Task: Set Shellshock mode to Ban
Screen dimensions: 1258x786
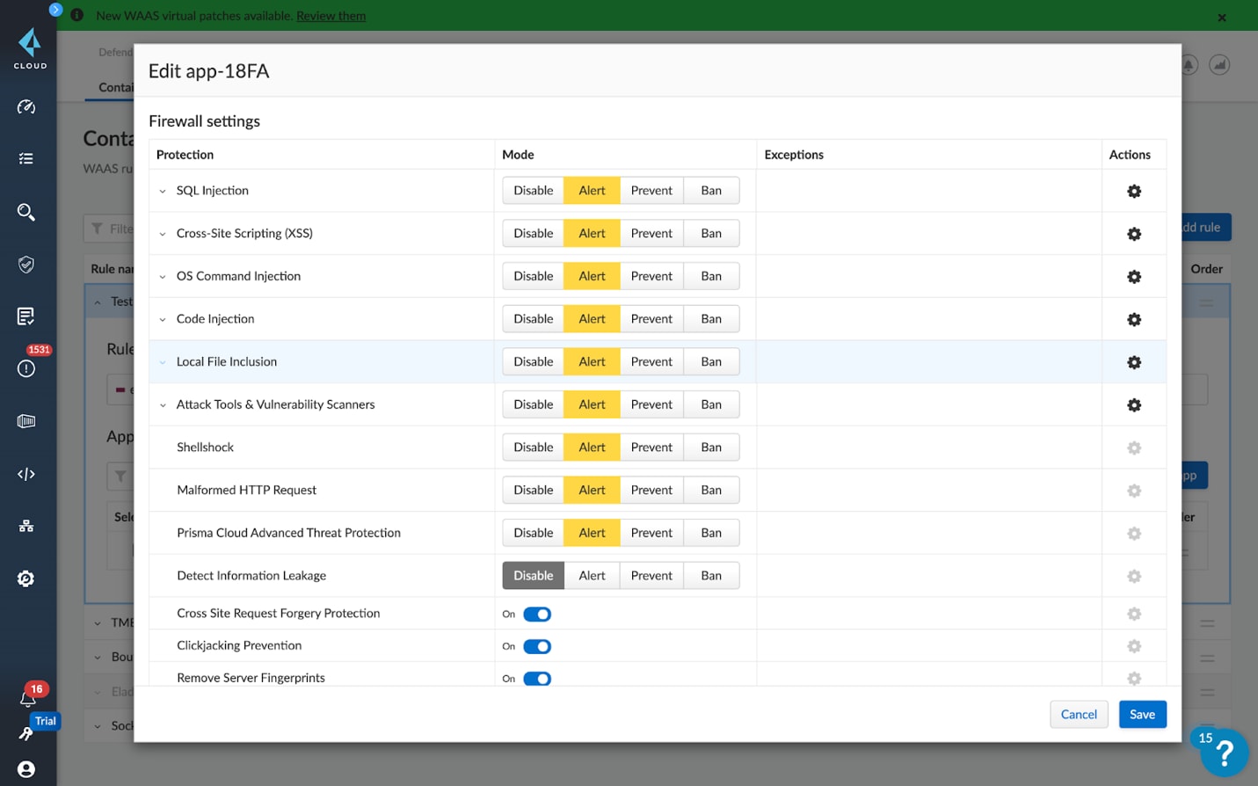Action: [x=710, y=447]
